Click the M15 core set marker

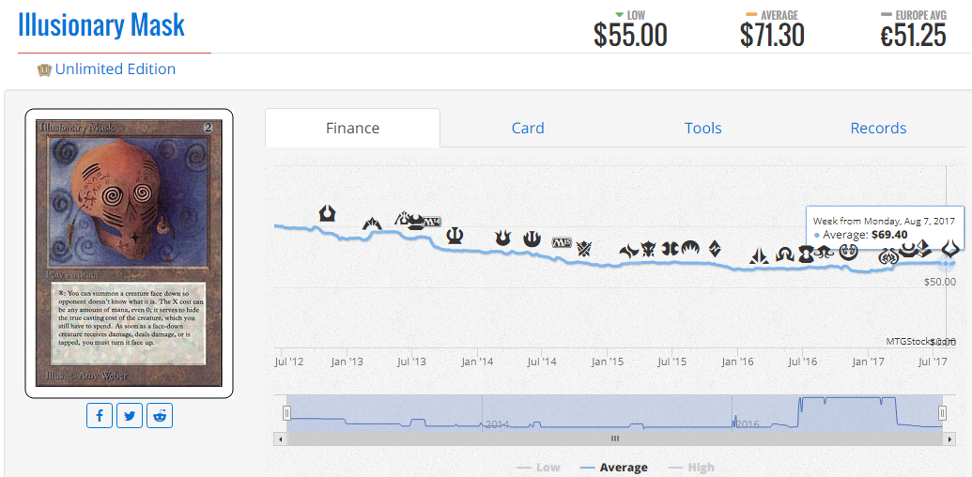tap(561, 242)
